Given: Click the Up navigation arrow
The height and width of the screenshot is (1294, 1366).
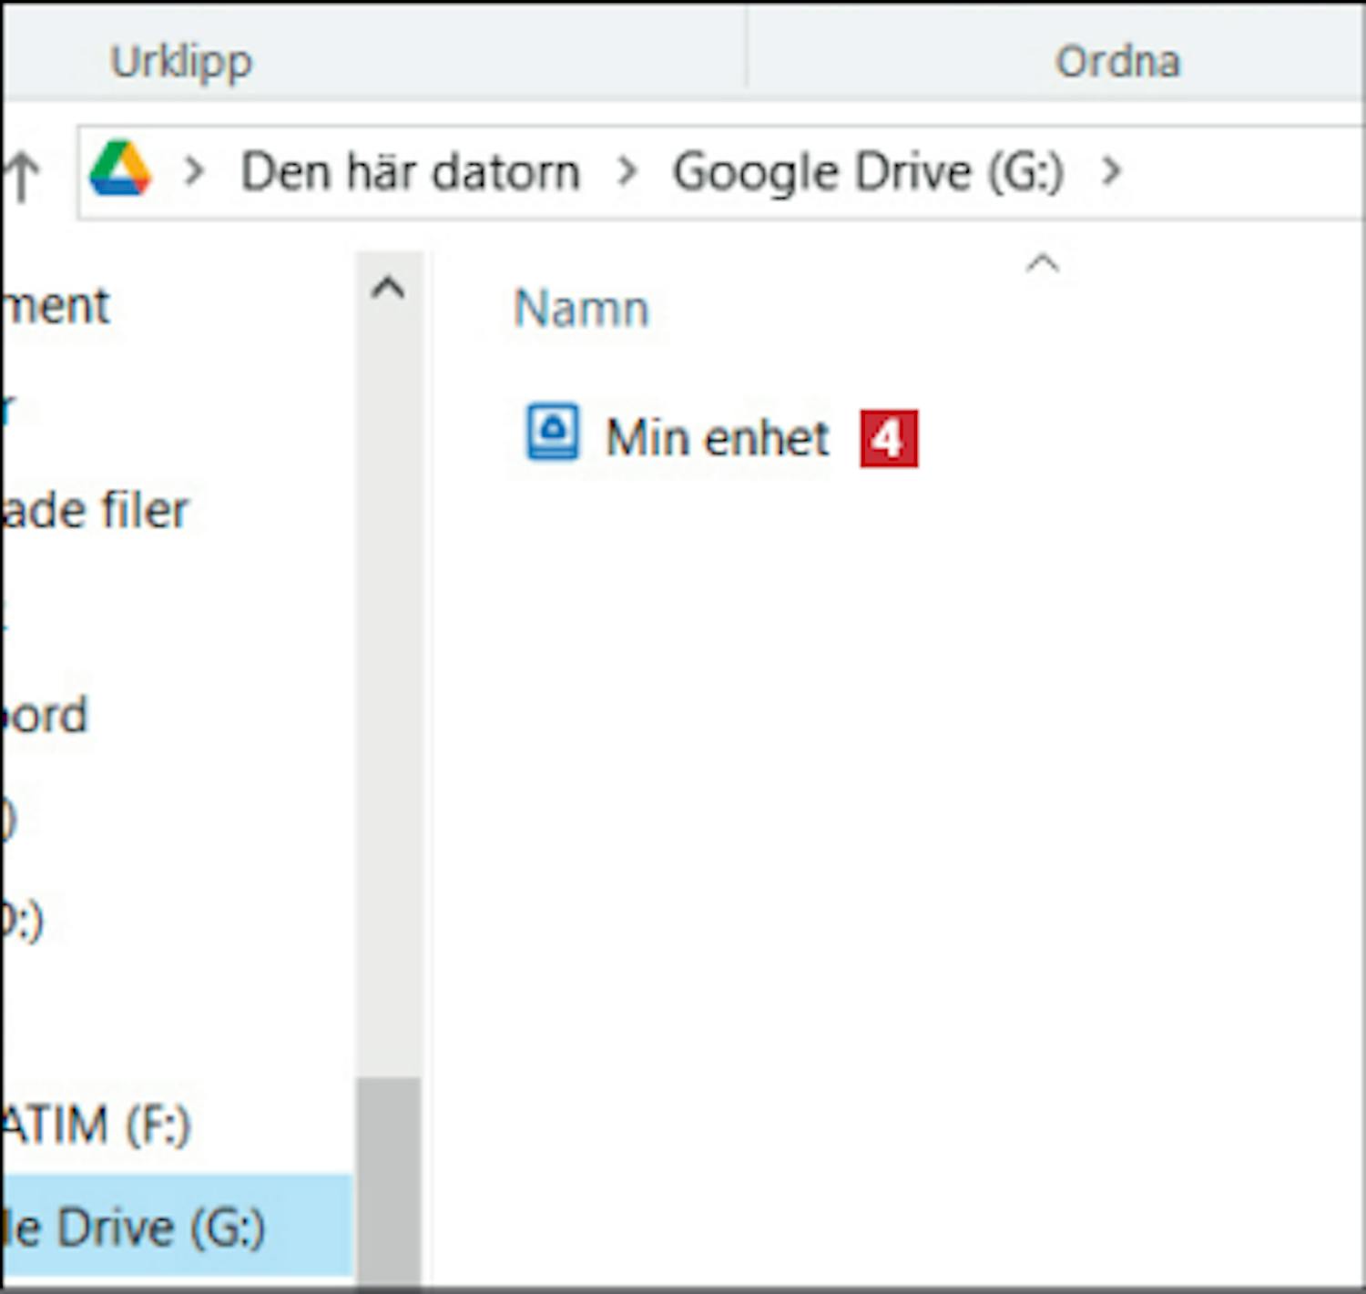Looking at the screenshot, I should (x=22, y=175).
